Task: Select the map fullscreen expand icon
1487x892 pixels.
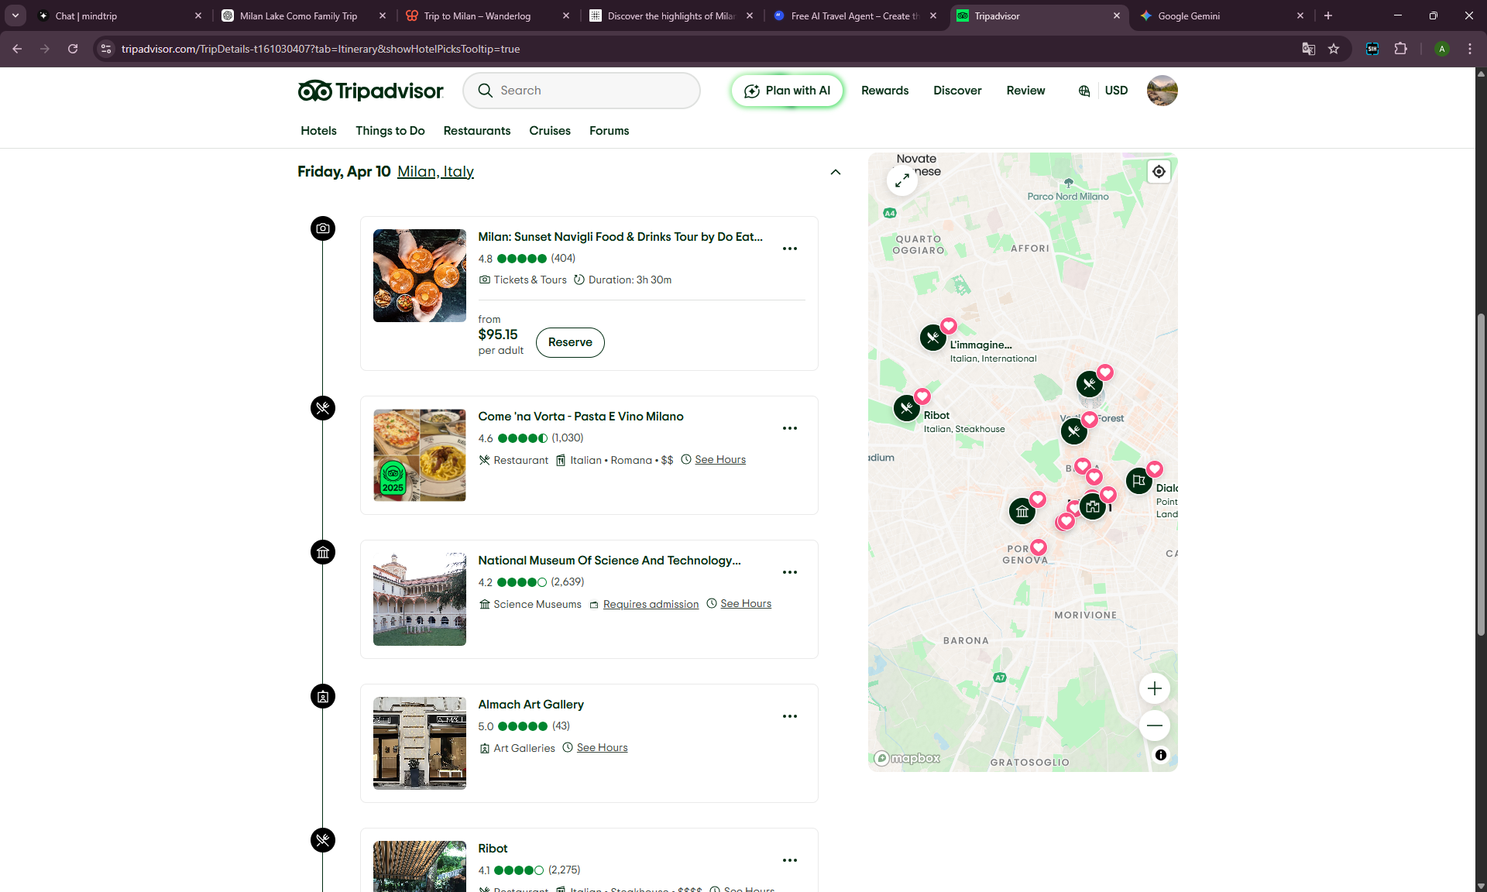Action: (901, 180)
